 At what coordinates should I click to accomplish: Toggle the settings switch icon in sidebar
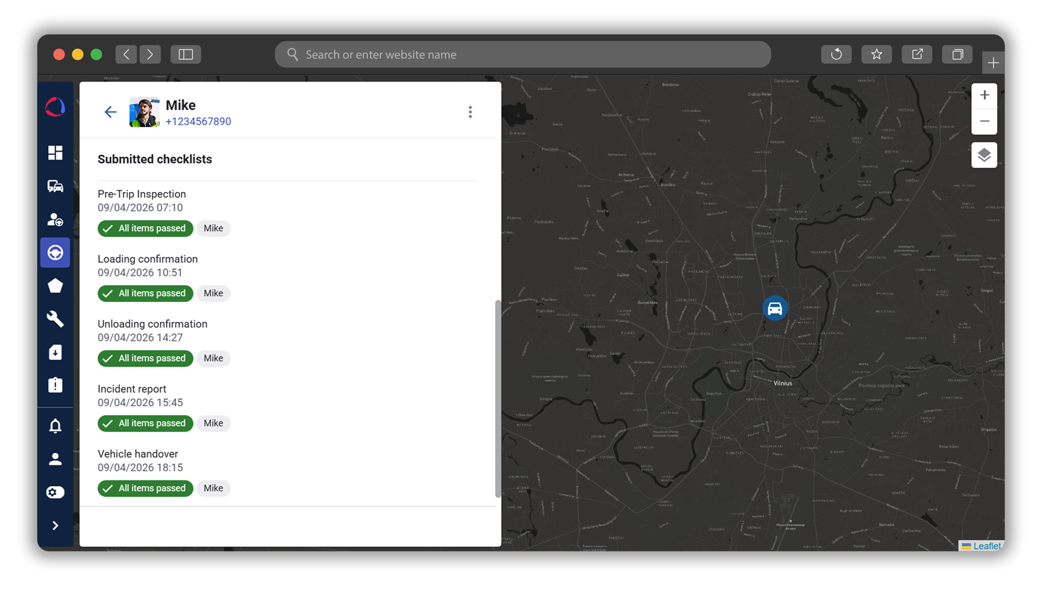[55, 492]
